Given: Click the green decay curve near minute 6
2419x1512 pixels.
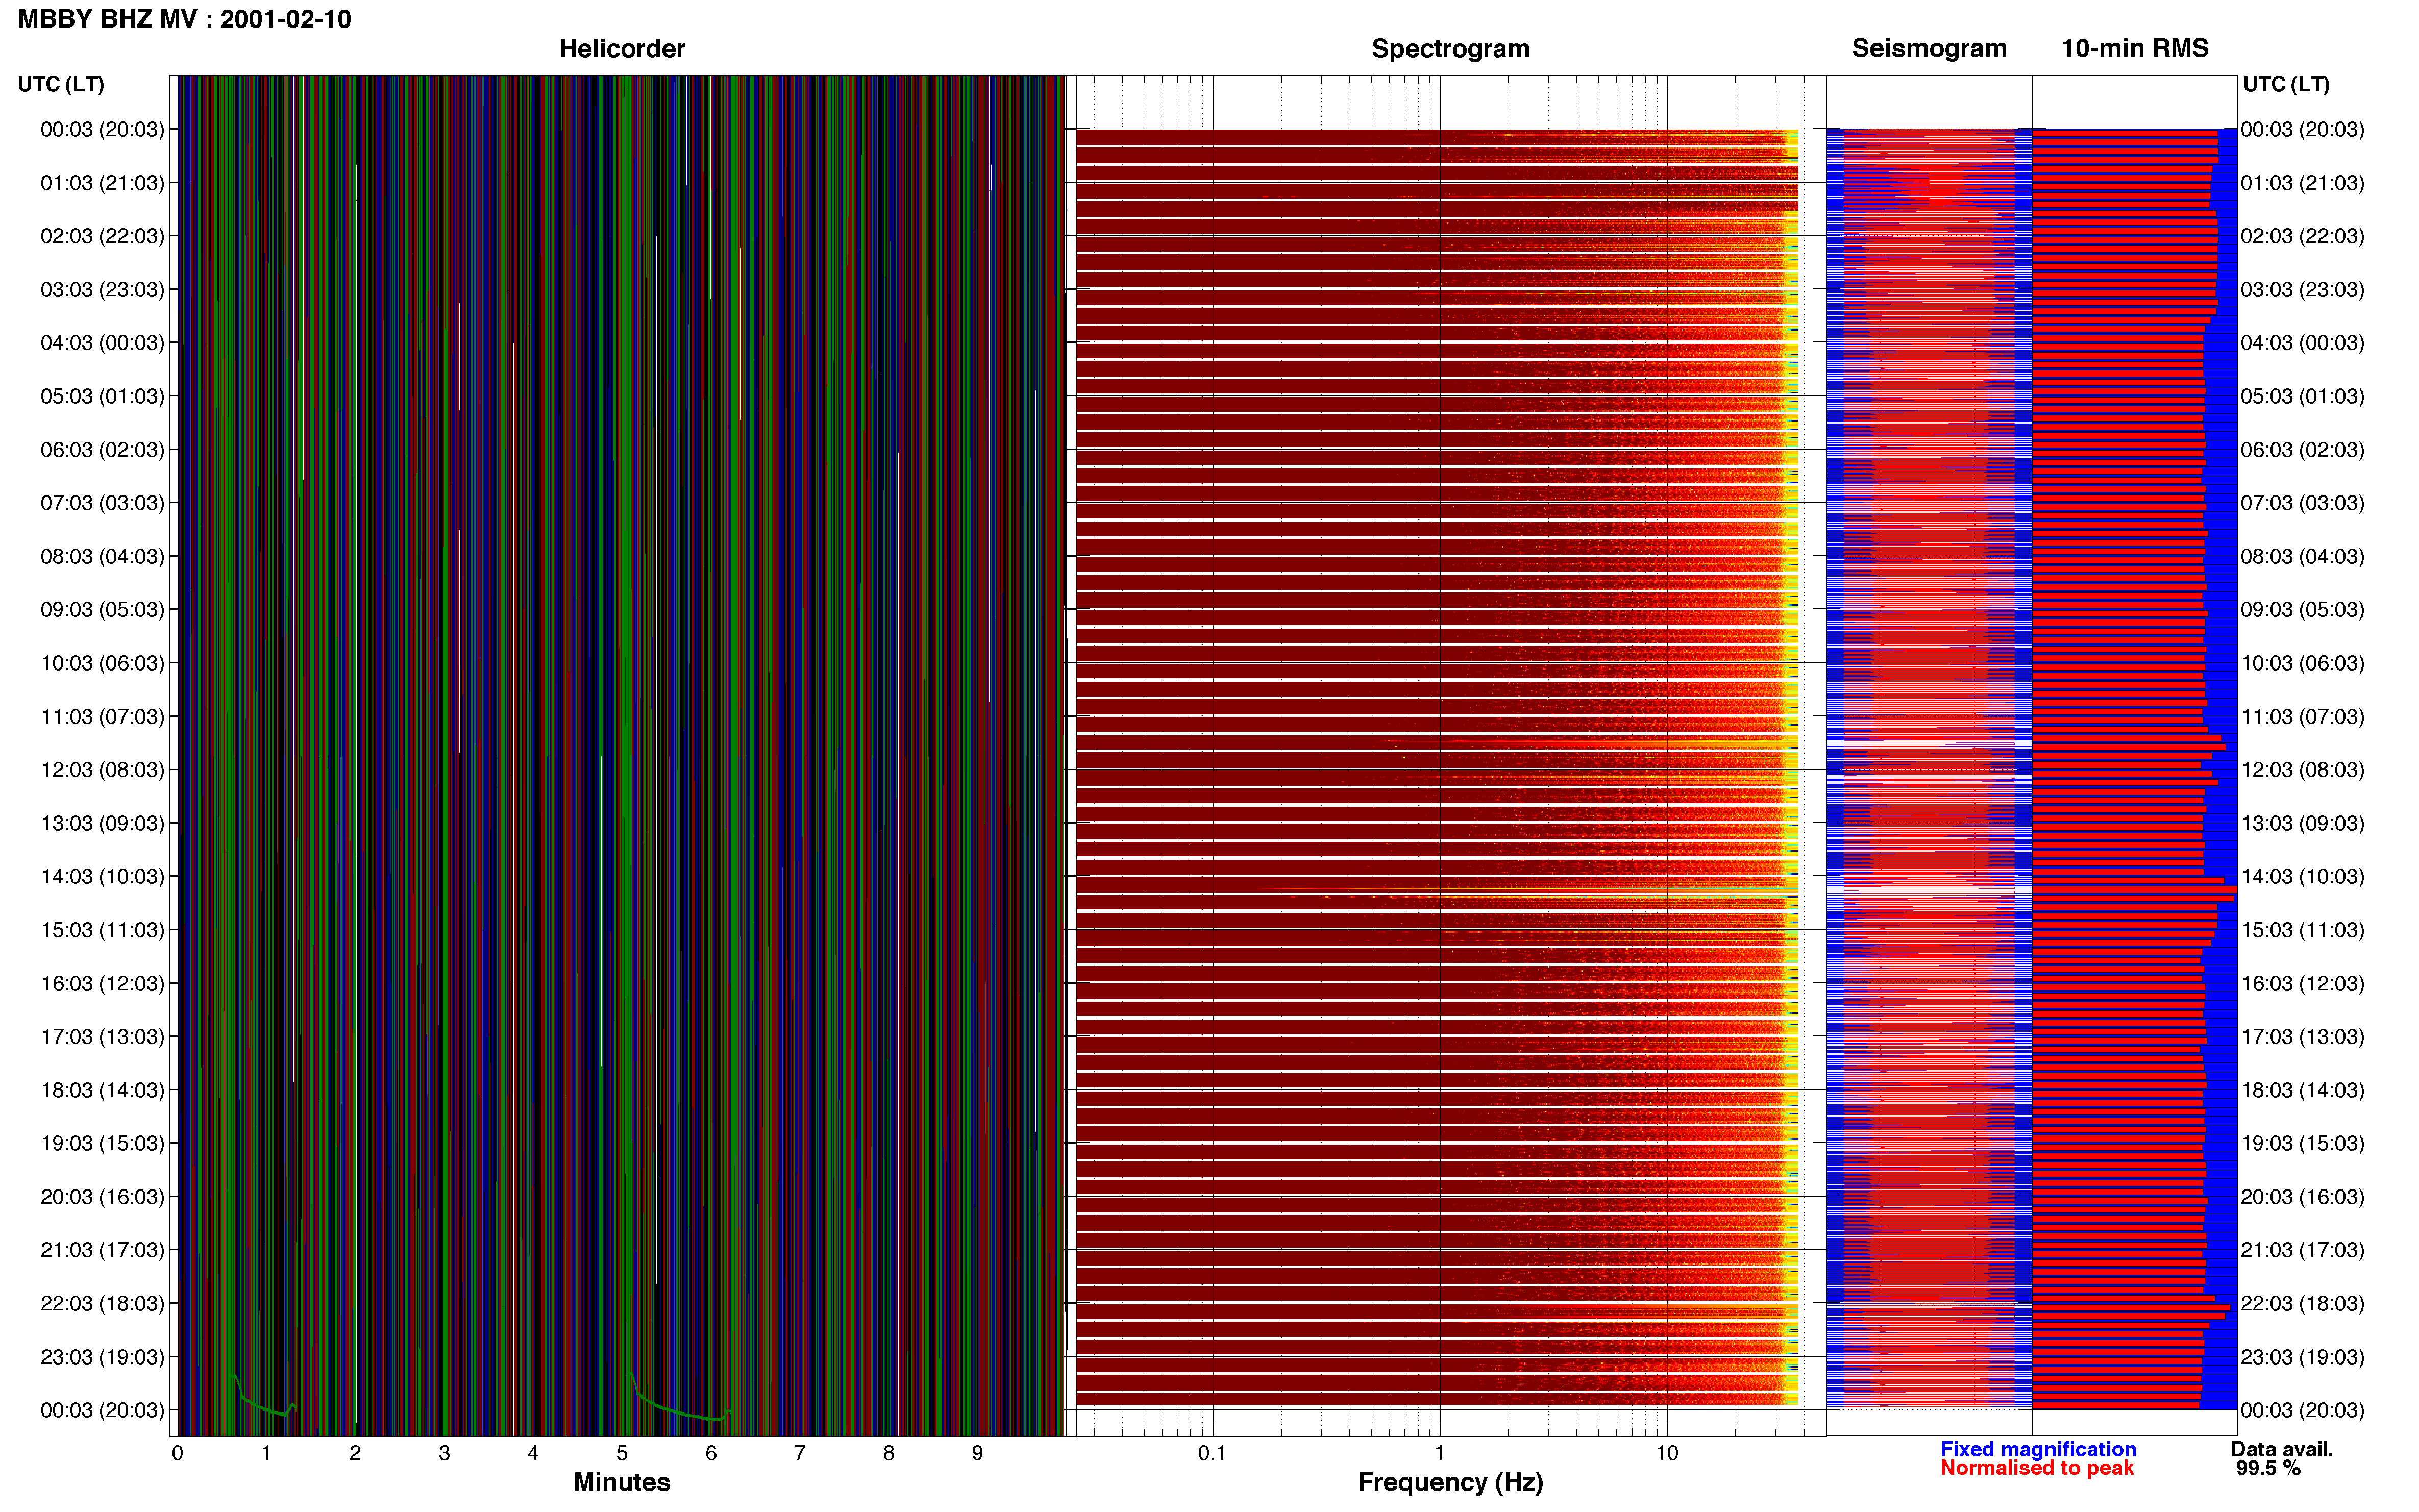Looking at the screenshot, I should click(x=680, y=1397).
